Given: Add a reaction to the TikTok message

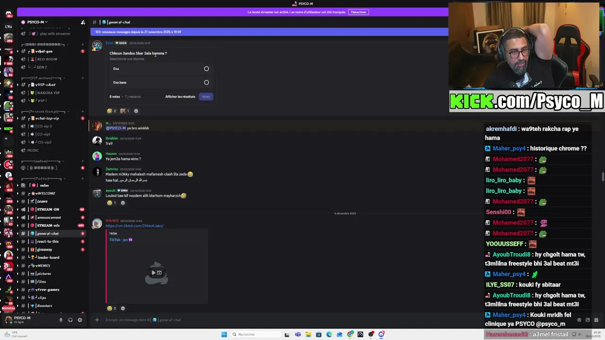Looking at the screenshot, I should tap(123, 308).
